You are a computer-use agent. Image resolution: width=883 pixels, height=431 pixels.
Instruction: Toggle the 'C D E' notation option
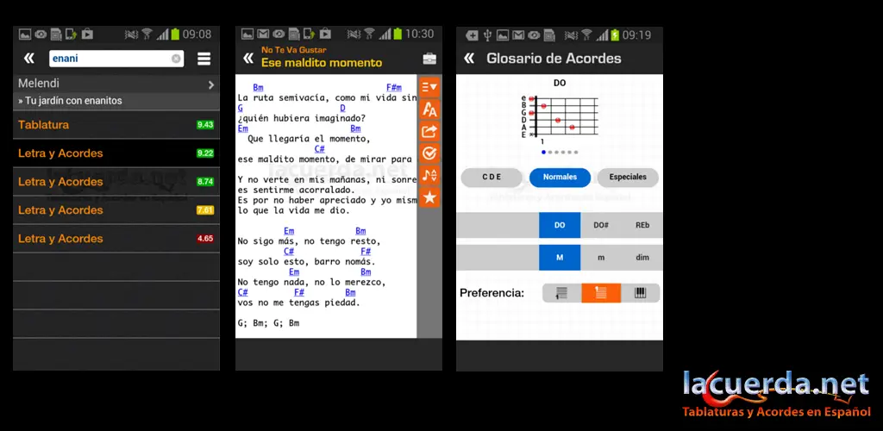pos(492,178)
